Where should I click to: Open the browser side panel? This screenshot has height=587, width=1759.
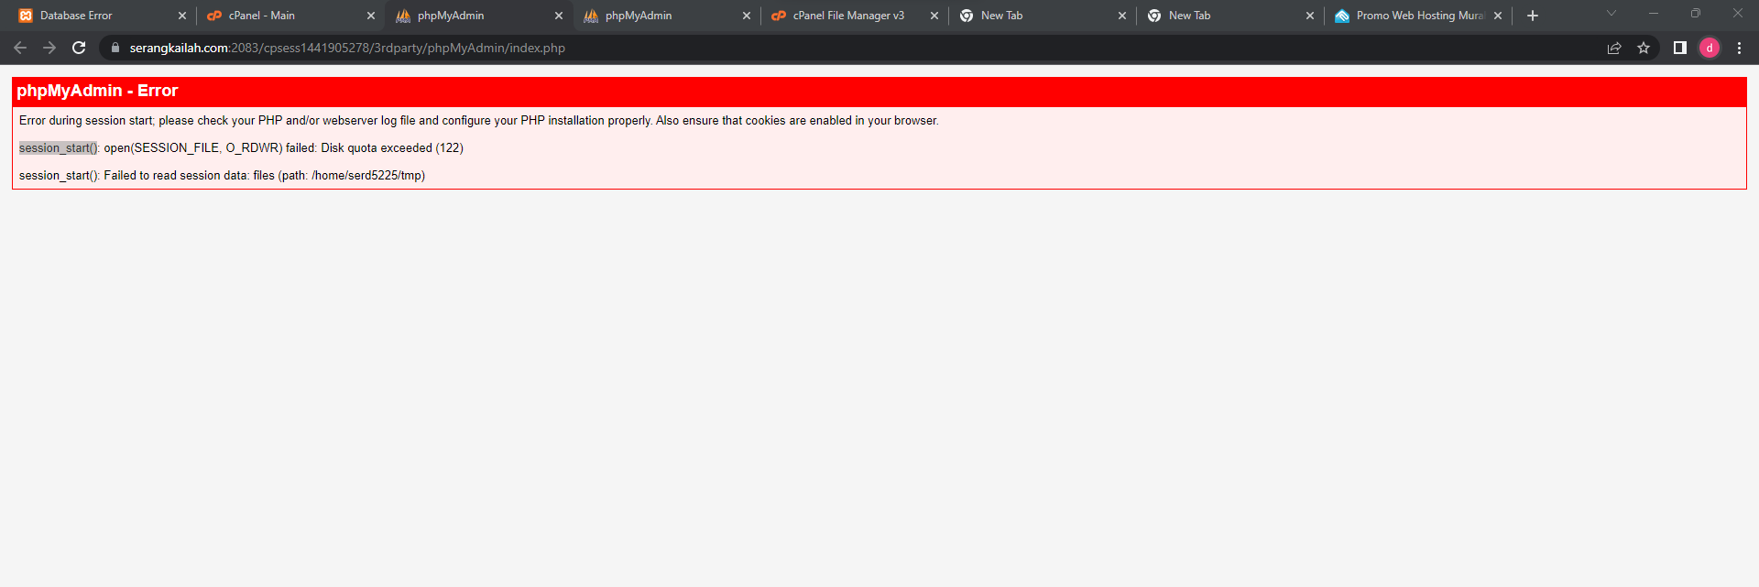[1680, 48]
